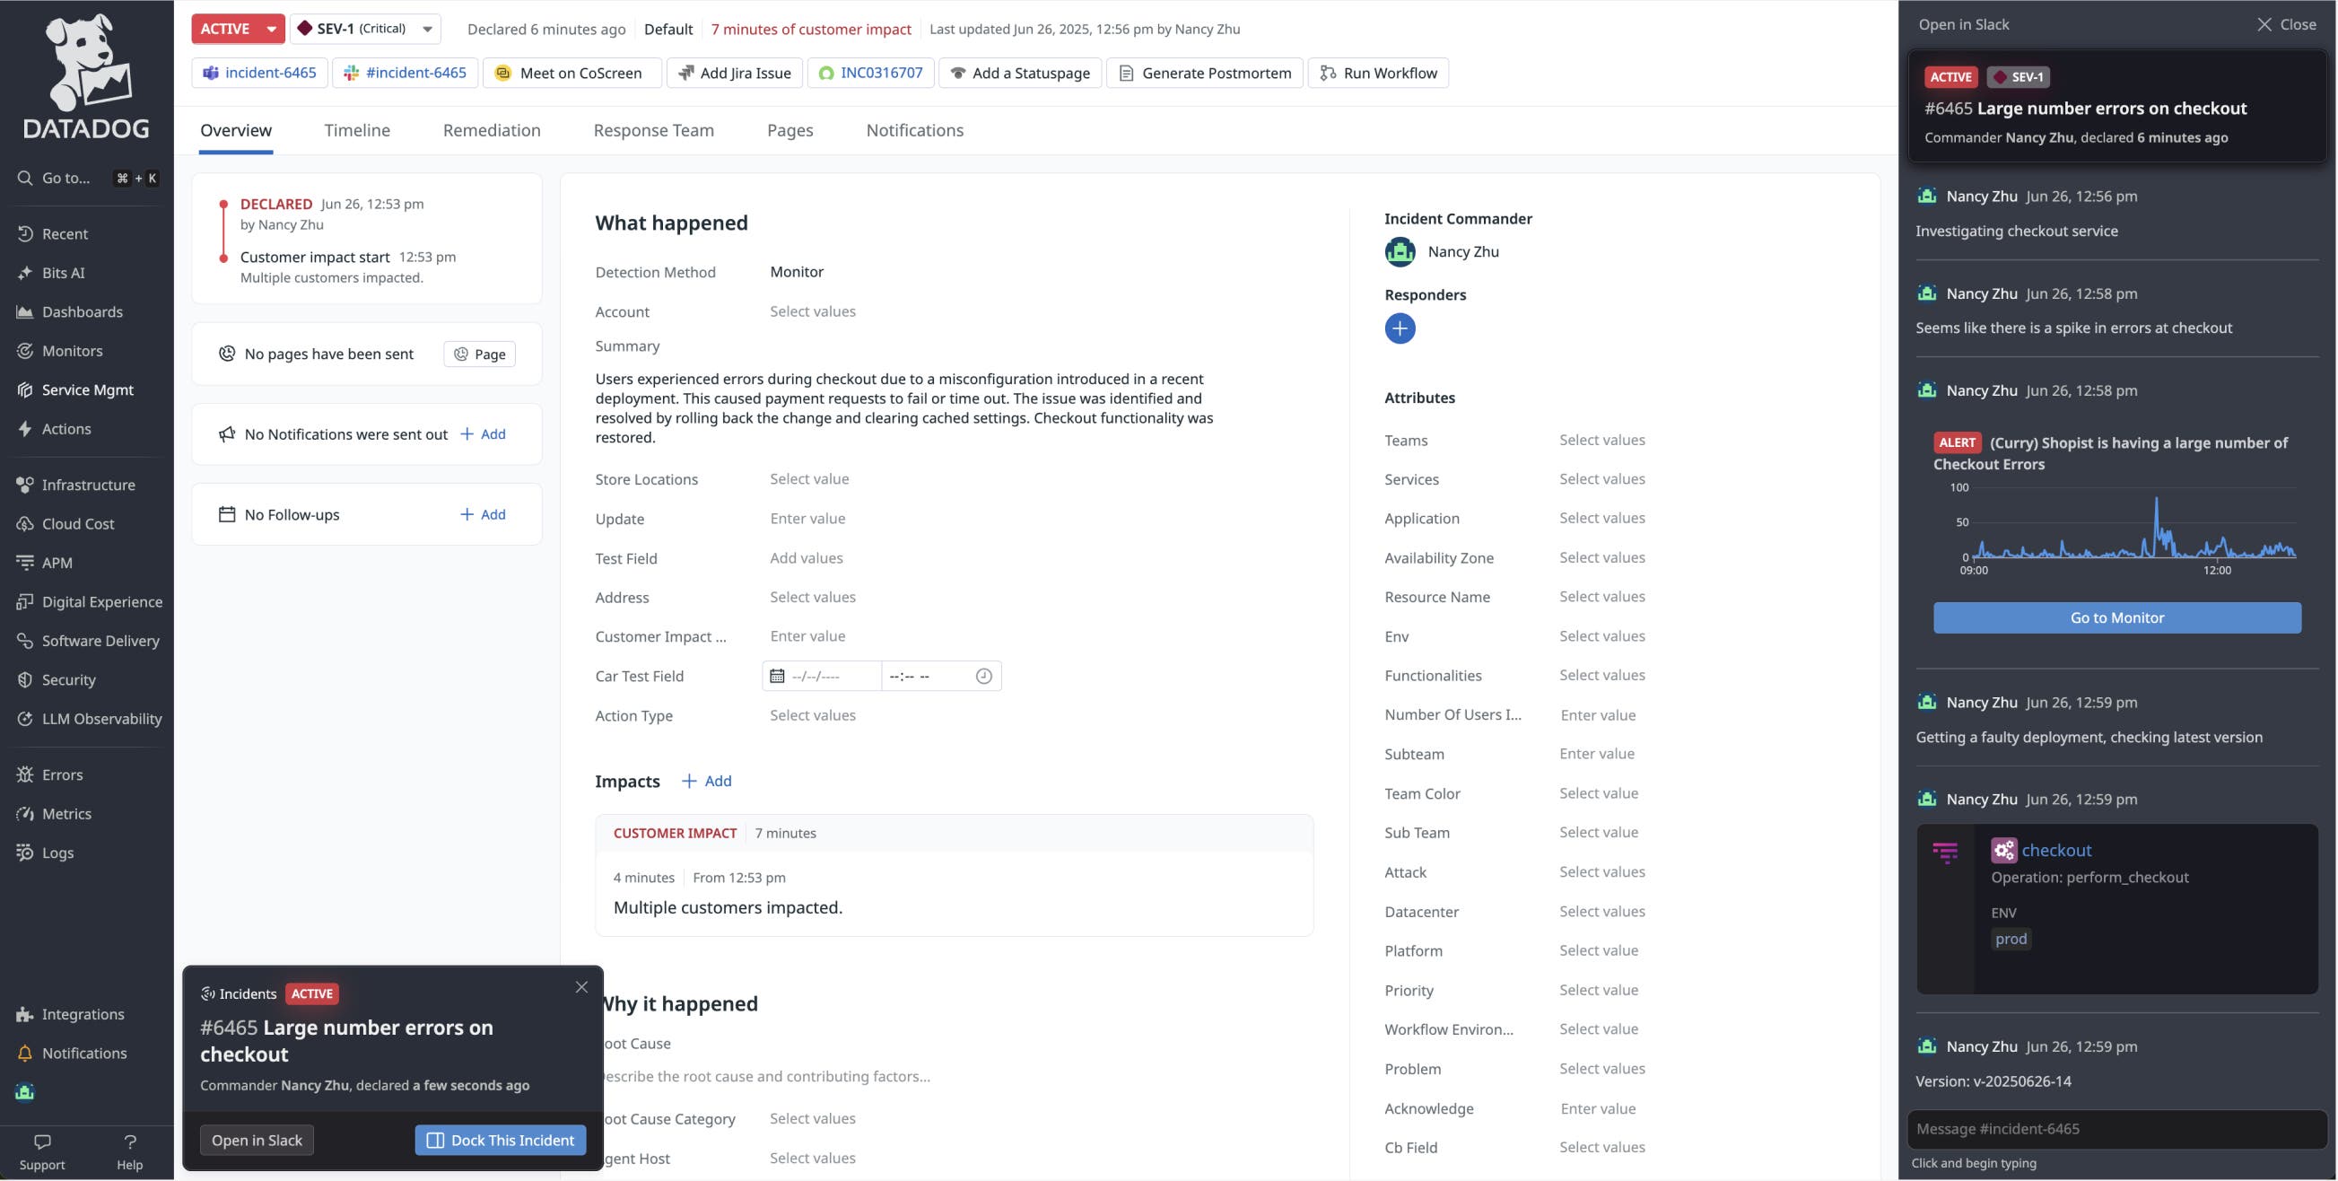
Task: Switch to the Timeline tab
Action: click(357, 130)
